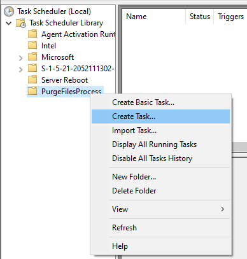Select the Intel folder label
This screenshot has height=259, width=247.
pos(48,46)
